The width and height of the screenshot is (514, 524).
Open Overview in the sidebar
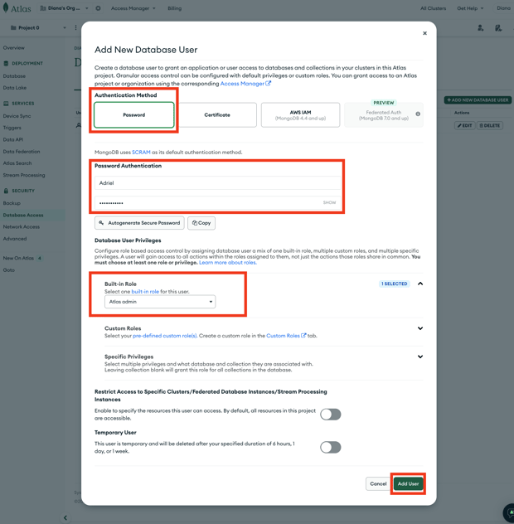tap(14, 48)
